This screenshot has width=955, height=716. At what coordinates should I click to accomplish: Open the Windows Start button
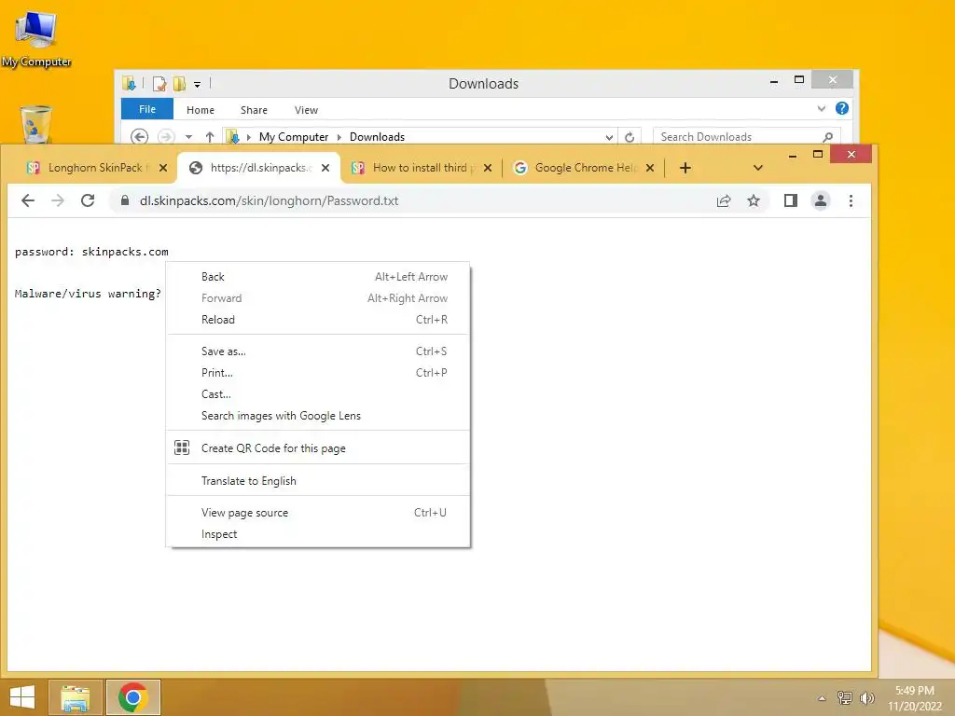point(22,697)
